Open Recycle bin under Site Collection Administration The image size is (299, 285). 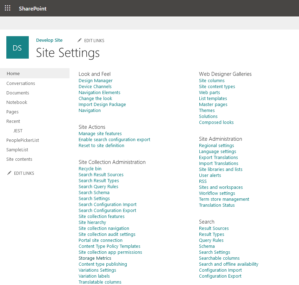(90, 169)
